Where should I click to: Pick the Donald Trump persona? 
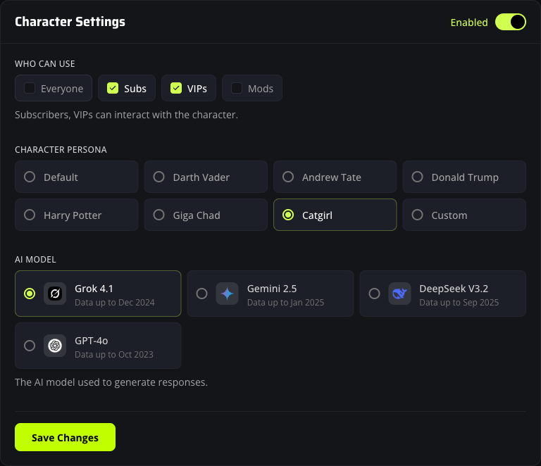(464, 177)
